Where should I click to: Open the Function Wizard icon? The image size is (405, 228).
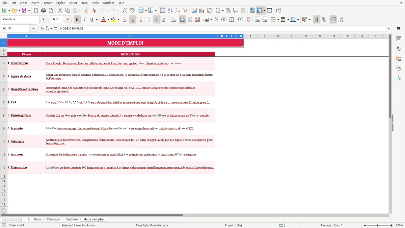point(42,29)
